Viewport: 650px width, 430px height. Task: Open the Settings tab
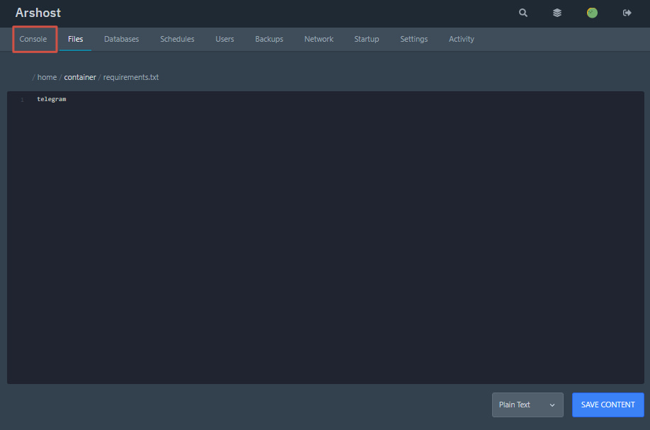414,39
